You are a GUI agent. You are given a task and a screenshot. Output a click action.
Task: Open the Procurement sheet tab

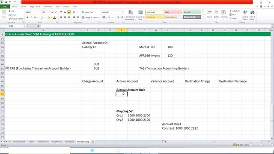click(19, 142)
